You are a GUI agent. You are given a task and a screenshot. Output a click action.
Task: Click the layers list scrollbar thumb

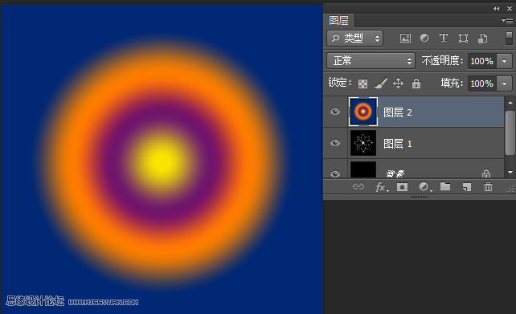[x=510, y=133]
